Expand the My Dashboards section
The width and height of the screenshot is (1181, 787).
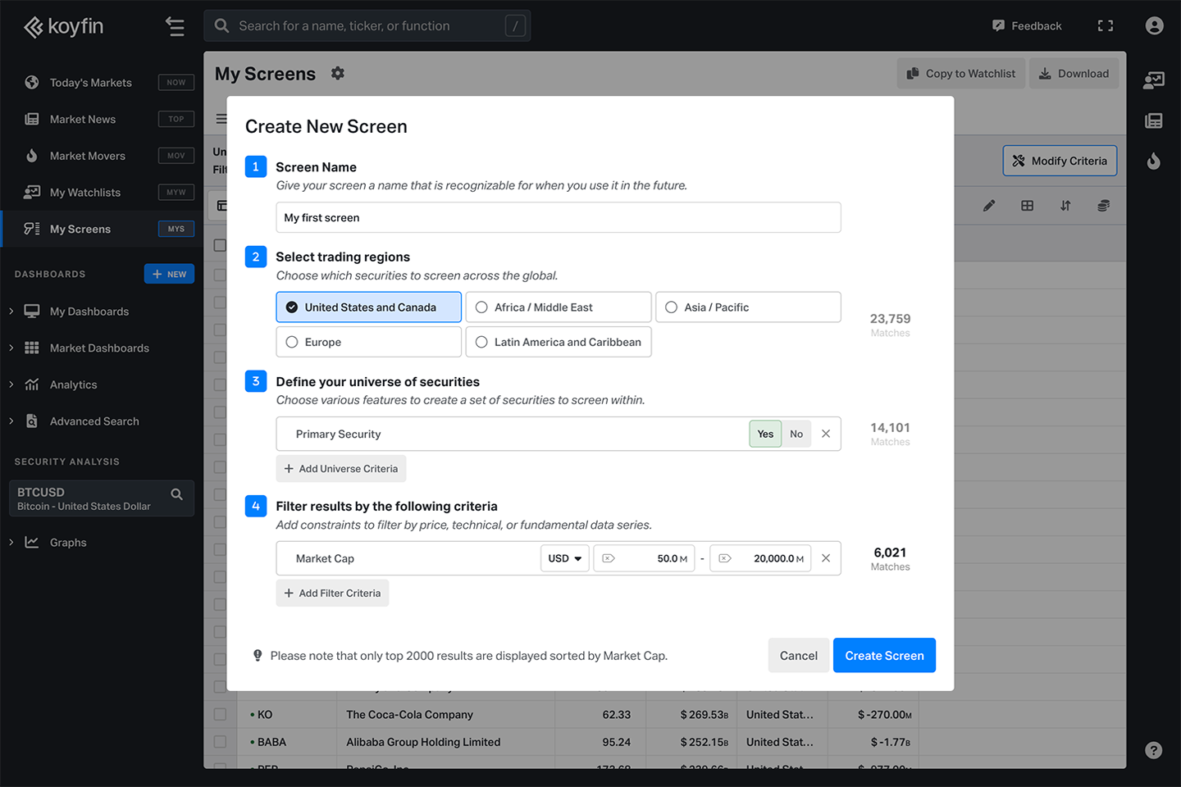[89, 312]
